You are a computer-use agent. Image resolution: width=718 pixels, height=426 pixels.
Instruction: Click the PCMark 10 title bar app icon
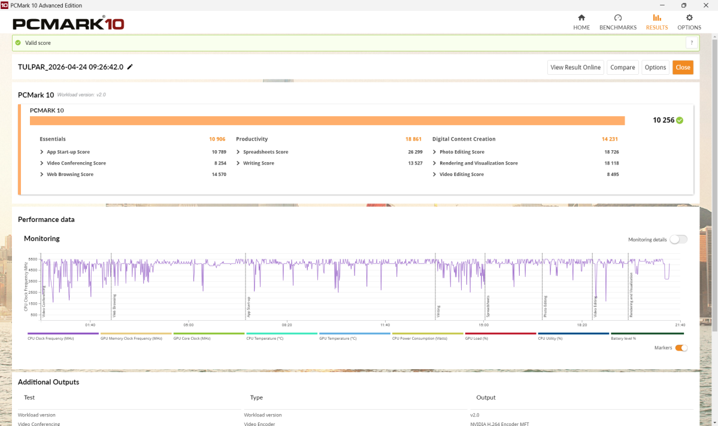(x=4, y=5)
